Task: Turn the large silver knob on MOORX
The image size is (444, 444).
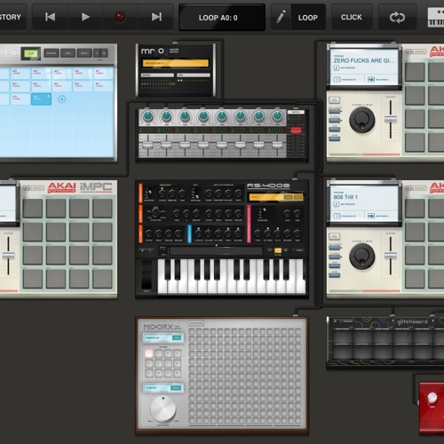Action: click(163, 409)
